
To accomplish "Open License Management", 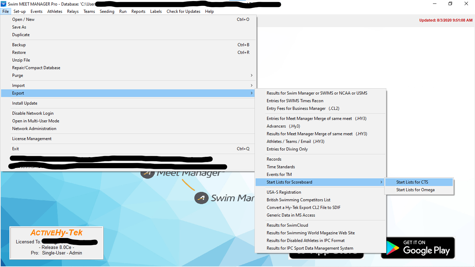I will coord(128,139).
